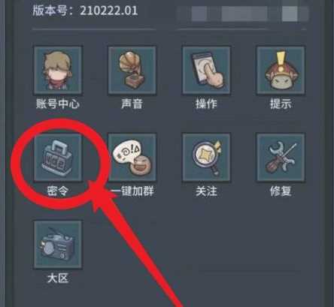Click the 操作 text label
Image resolution: width=334 pixels, height=307 pixels.
pyautogui.click(x=206, y=104)
